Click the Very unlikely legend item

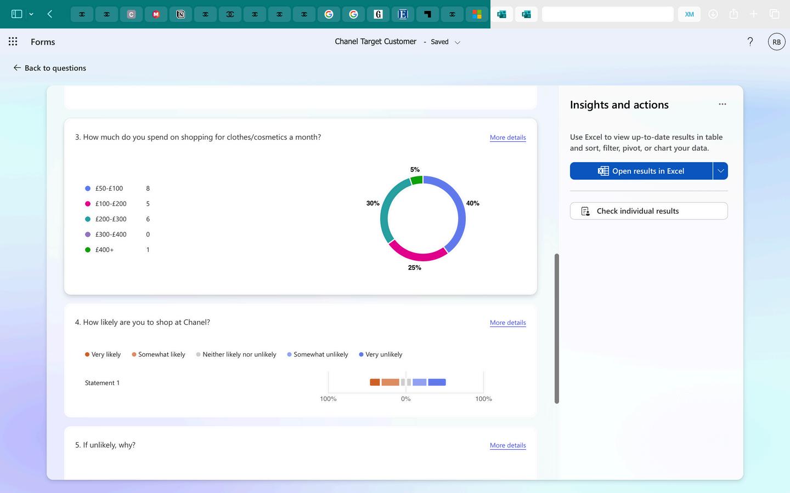point(381,354)
